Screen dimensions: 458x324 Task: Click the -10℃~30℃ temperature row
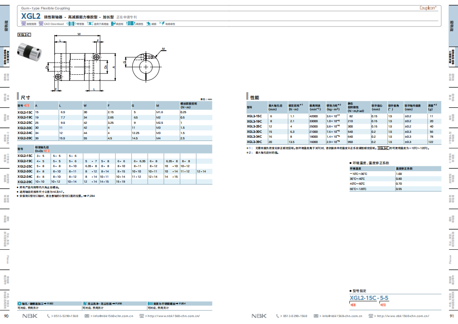point(395,174)
